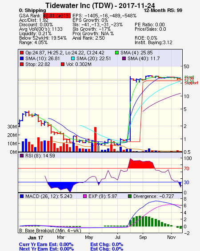Click the Avg Vol(00's): 1133 line
The height and width of the screenshot is (251, 200).
tap(41, 29)
